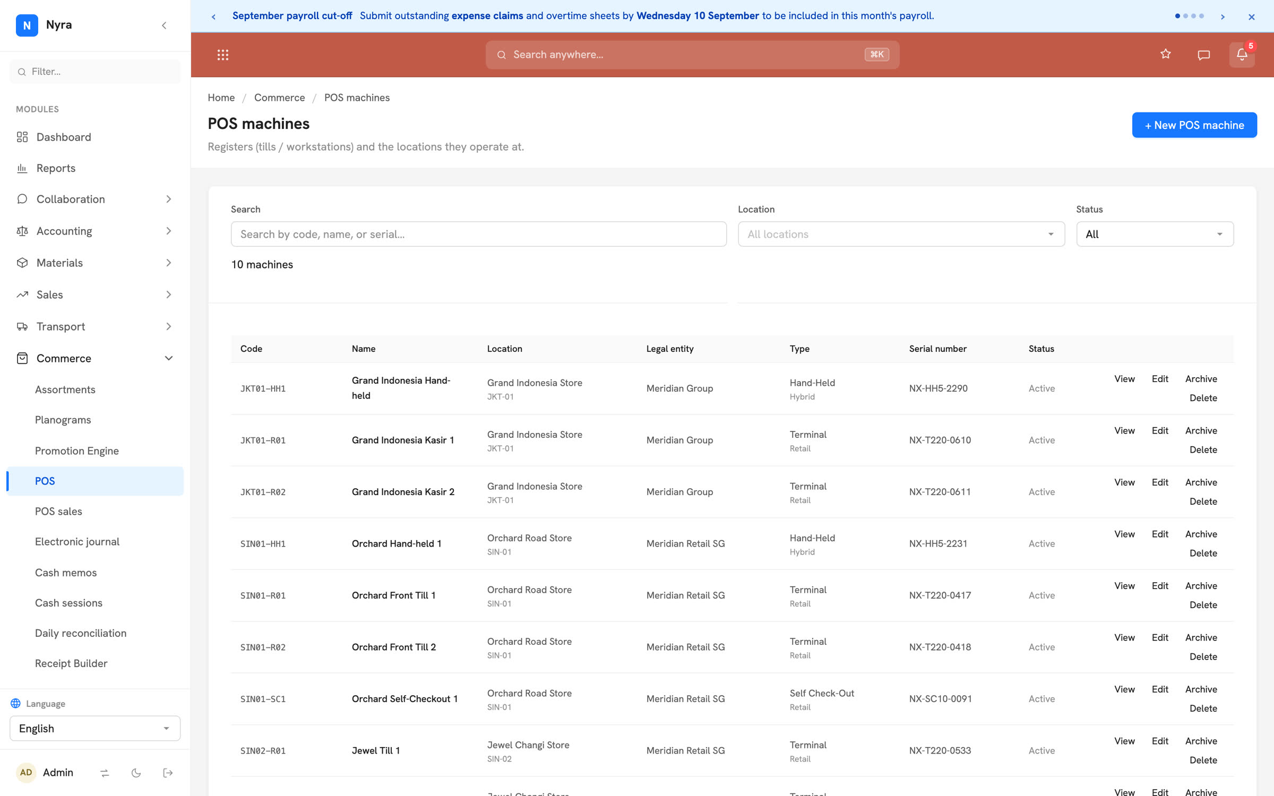Click the language globe icon
Image resolution: width=1274 pixels, height=796 pixels.
click(x=15, y=703)
